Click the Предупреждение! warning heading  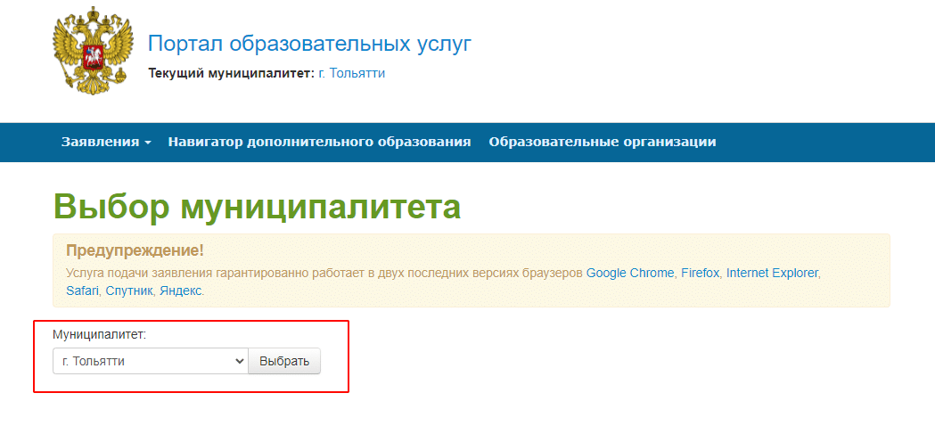click(x=135, y=251)
